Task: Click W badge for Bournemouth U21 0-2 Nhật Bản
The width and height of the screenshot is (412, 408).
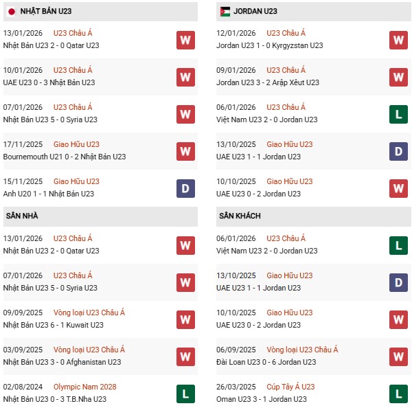Action: pyautogui.click(x=185, y=151)
